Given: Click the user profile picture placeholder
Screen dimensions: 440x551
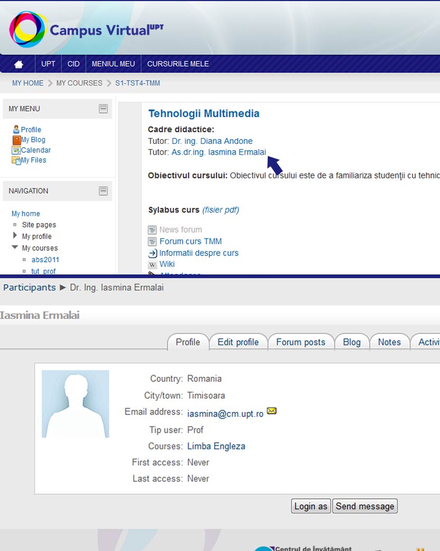Looking at the screenshot, I should click(x=76, y=404).
